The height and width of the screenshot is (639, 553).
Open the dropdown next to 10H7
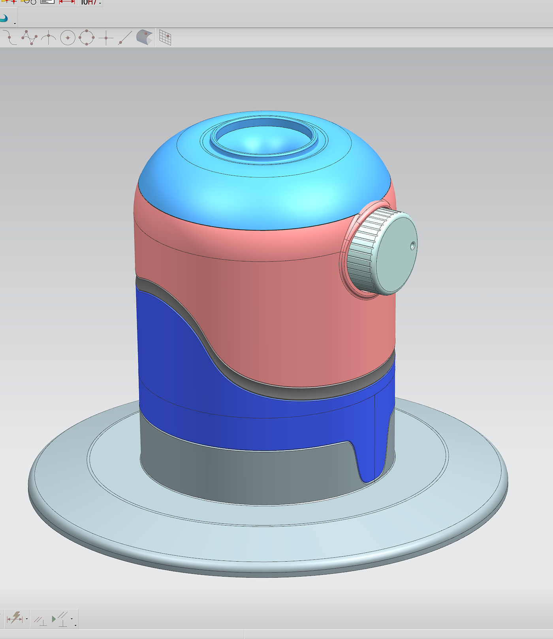(x=100, y=3)
